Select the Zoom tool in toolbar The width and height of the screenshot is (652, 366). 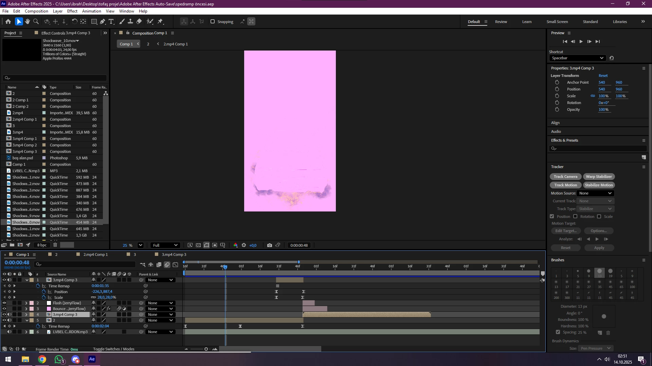36,21
